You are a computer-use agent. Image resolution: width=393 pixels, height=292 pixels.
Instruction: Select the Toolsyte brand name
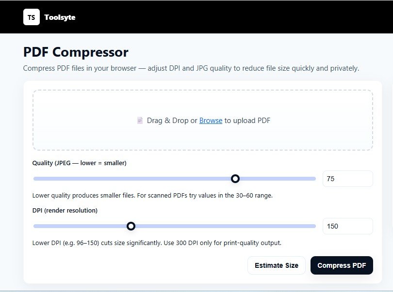[x=60, y=17]
